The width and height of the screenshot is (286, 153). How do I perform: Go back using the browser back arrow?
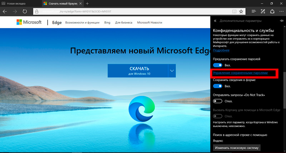[x=5, y=11]
